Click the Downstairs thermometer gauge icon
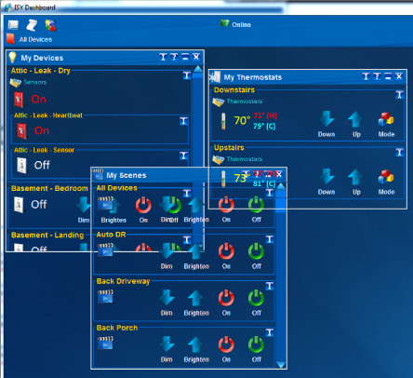This screenshot has height=378, width=413. click(x=223, y=121)
